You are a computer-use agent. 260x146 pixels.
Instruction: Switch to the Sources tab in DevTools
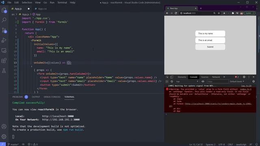coord(205,77)
